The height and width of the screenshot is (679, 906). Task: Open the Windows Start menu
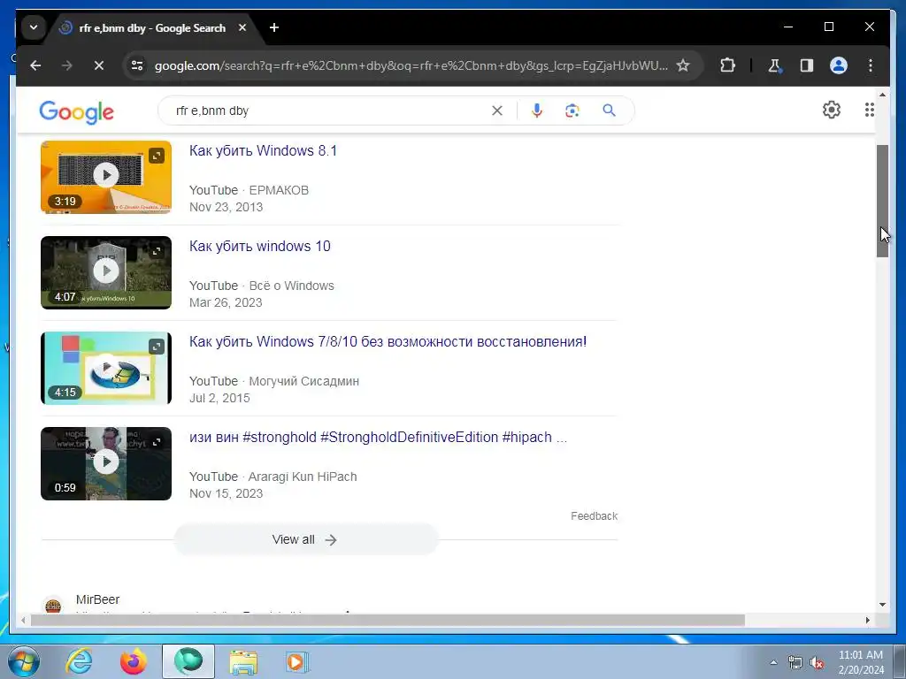pyautogui.click(x=24, y=661)
